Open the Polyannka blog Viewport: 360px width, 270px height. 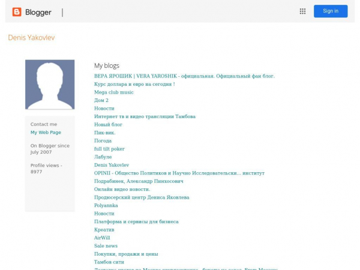(x=106, y=205)
